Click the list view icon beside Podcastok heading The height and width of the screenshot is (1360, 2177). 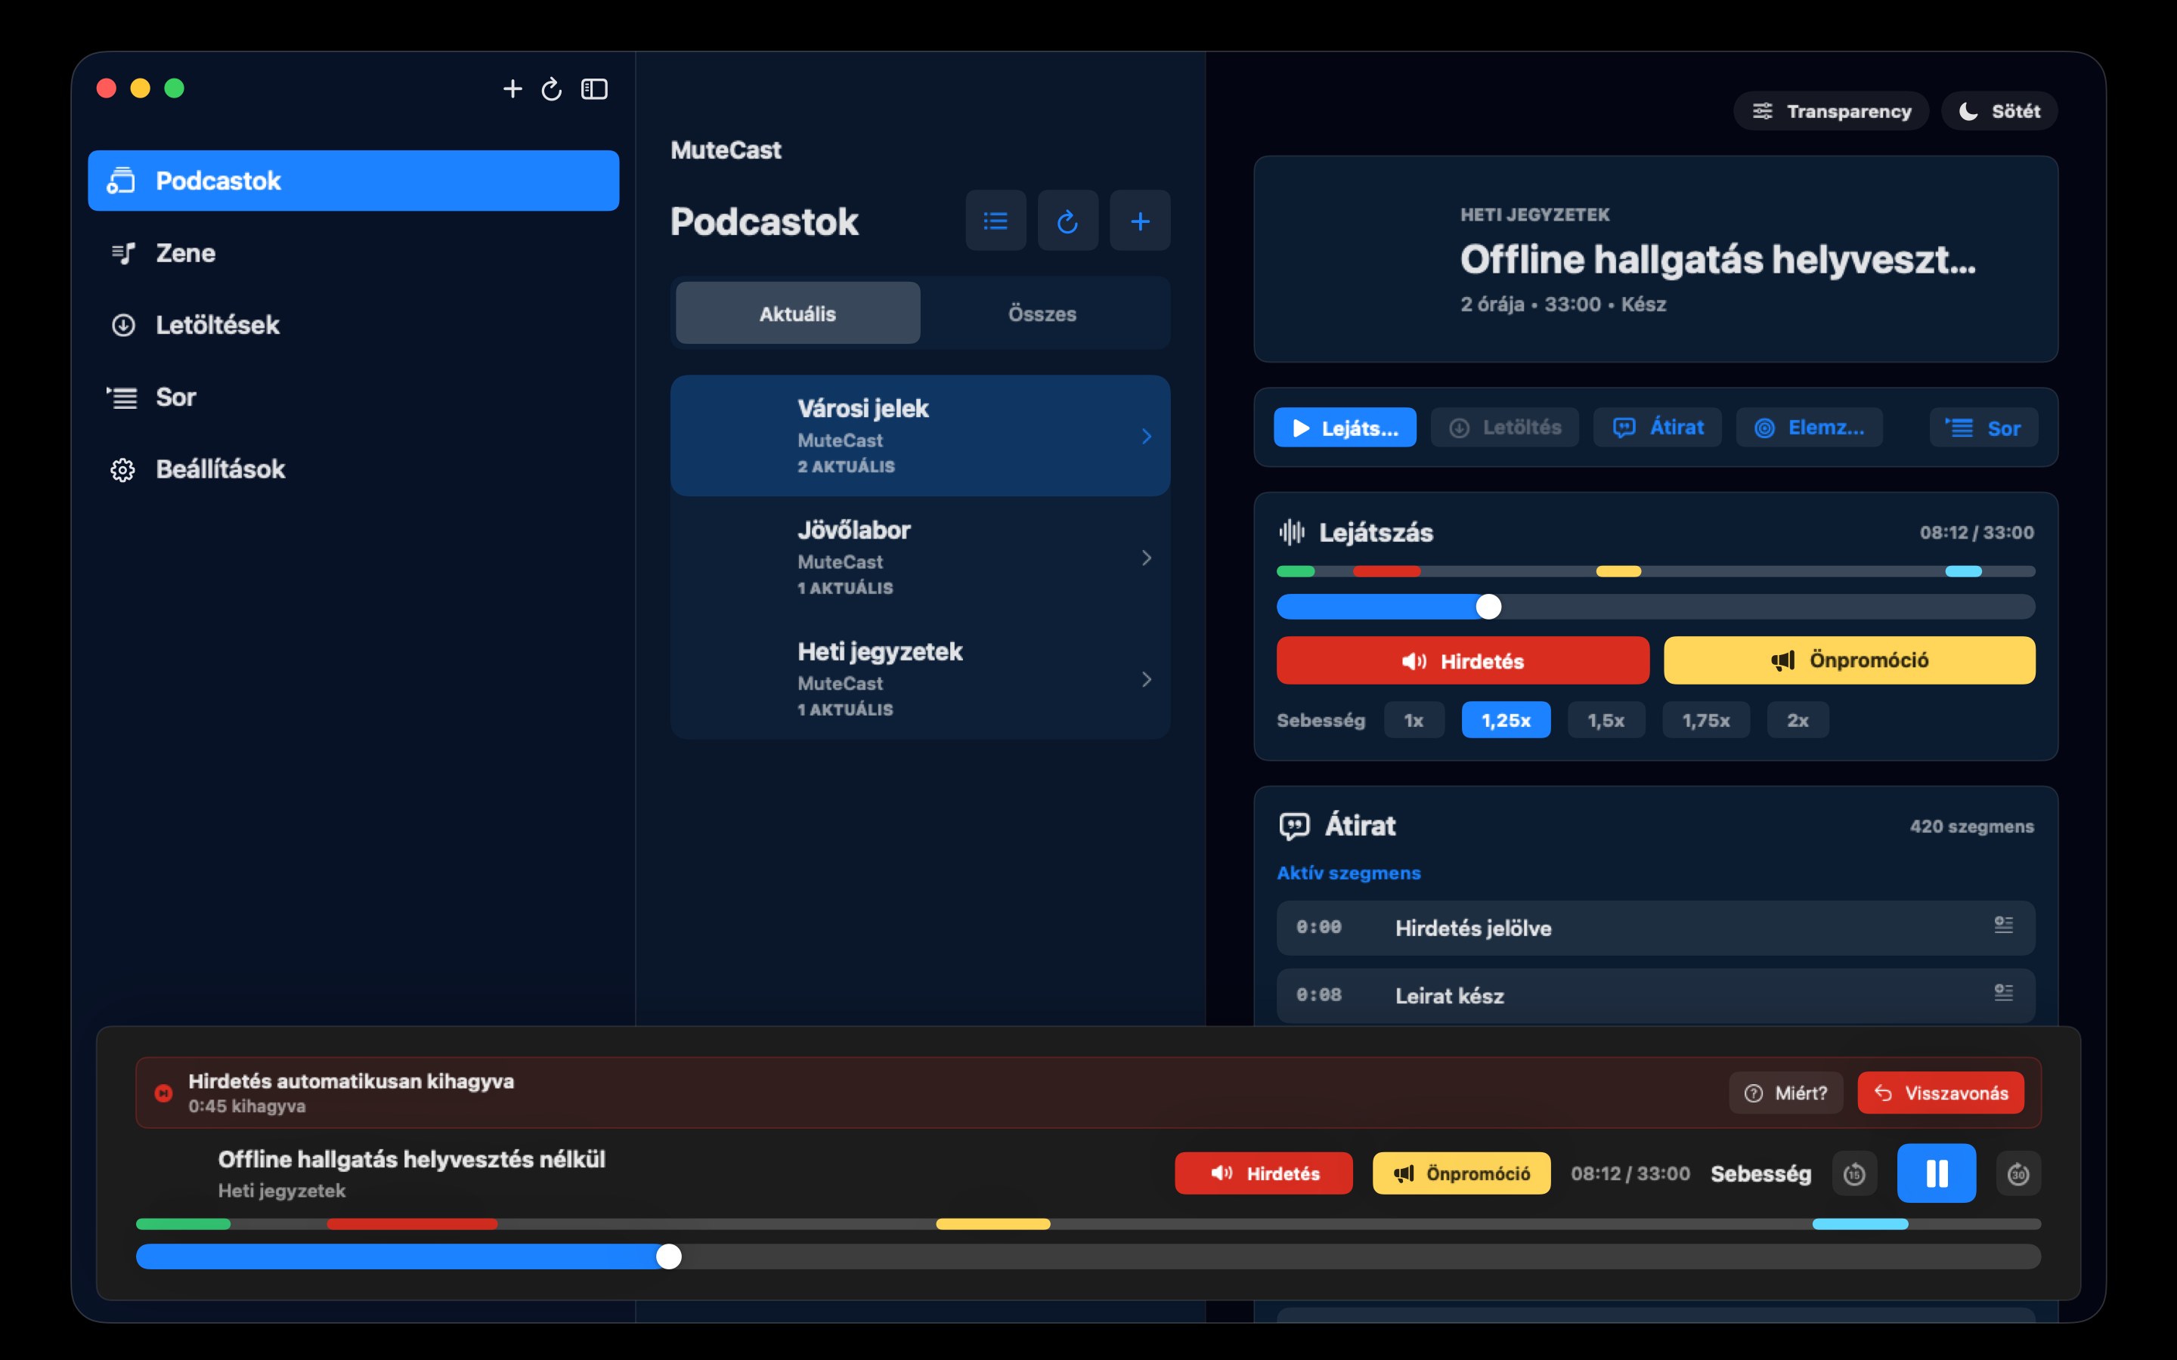tap(995, 221)
